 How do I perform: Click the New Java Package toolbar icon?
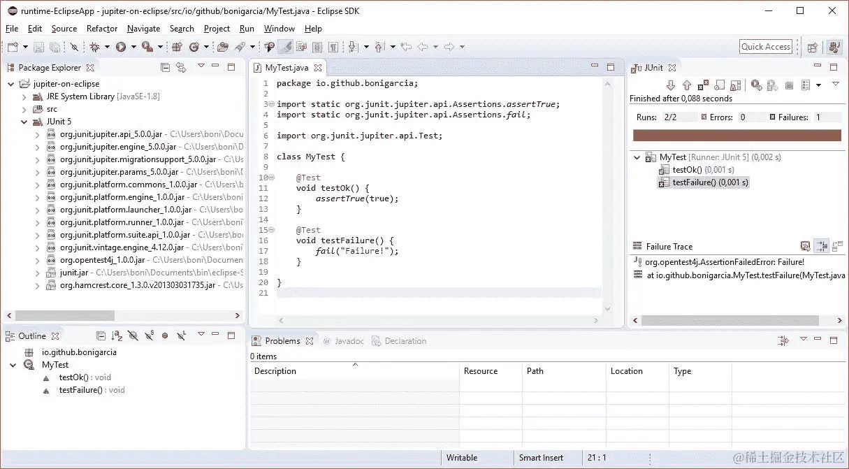pos(175,47)
